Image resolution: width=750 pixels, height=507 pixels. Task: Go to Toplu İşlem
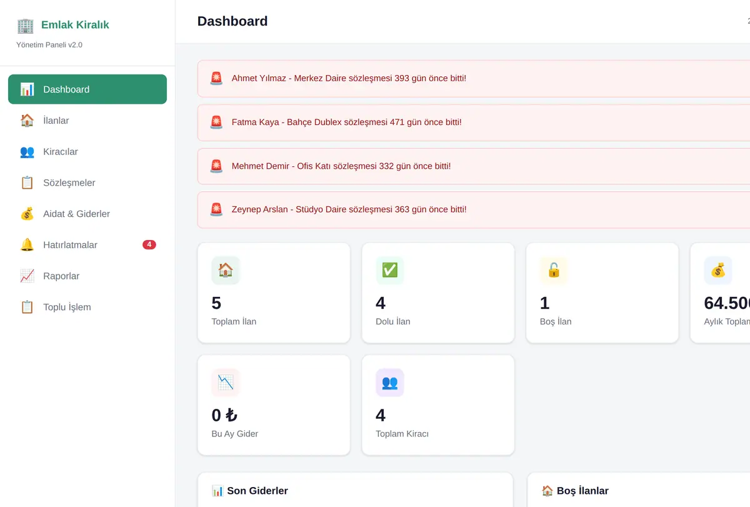pos(87,307)
